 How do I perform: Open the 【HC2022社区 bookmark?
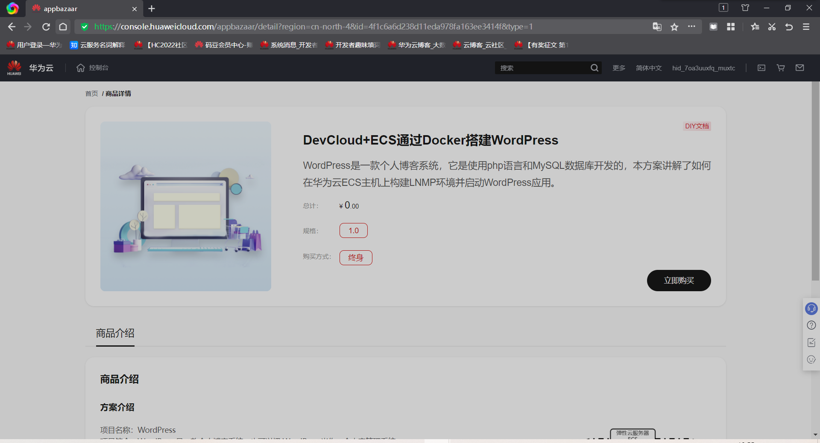[x=161, y=45]
